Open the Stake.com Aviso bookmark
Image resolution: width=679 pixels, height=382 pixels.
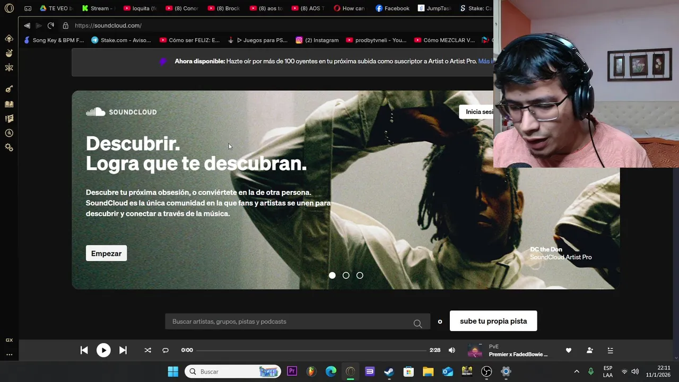tap(121, 40)
